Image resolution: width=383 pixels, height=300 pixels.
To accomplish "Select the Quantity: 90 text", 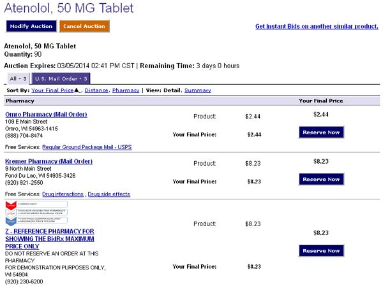I will coord(23,54).
